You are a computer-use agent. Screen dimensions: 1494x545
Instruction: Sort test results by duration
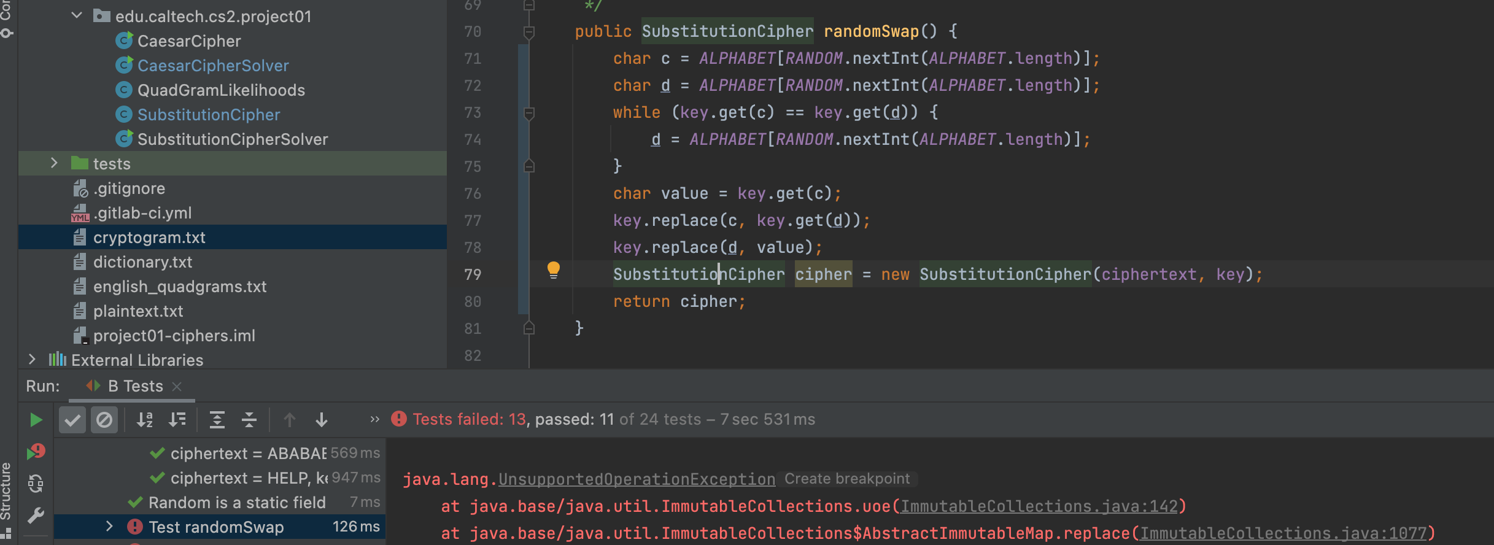pos(177,420)
